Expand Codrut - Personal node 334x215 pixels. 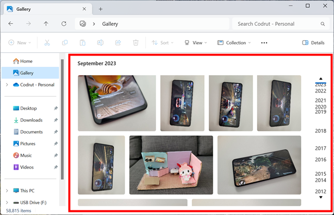[x=7, y=85]
